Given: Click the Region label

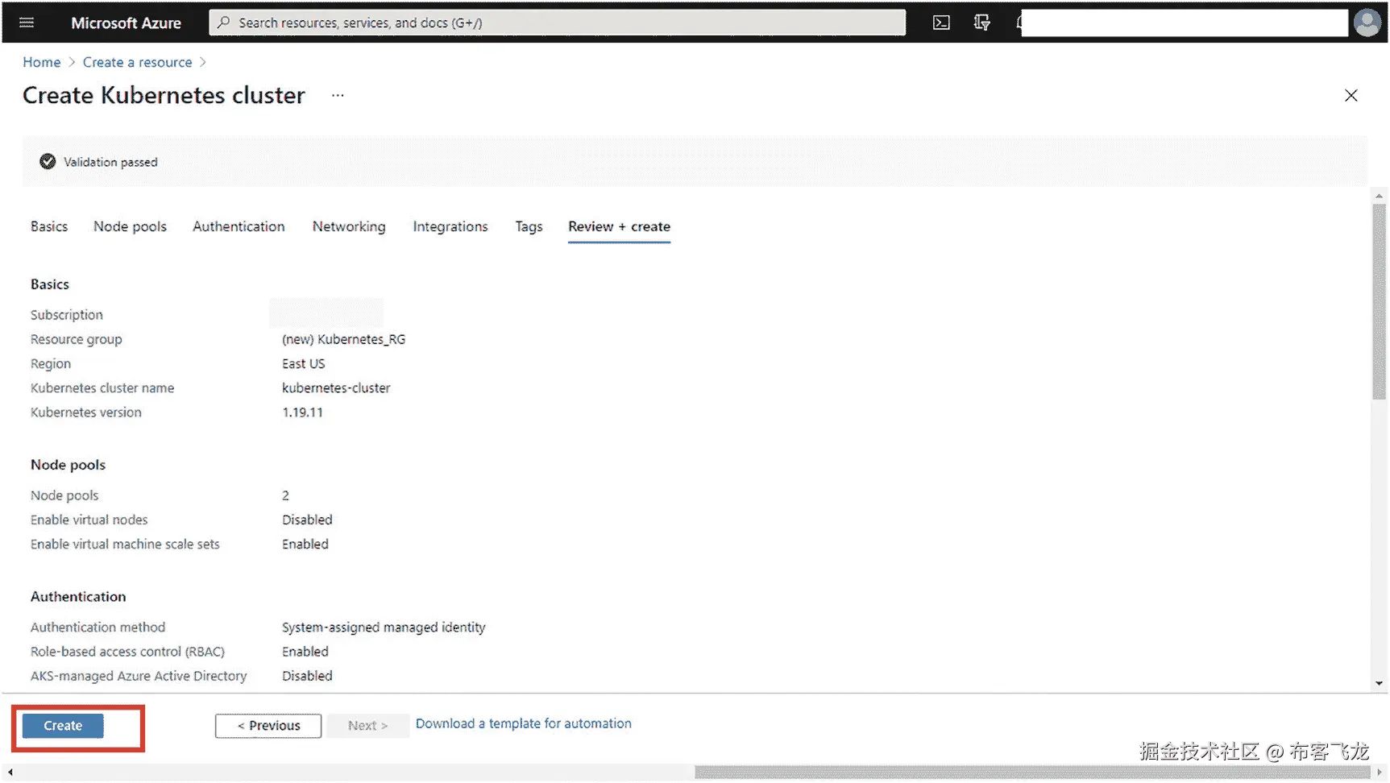Looking at the screenshot, I should (x=51, y=363).
